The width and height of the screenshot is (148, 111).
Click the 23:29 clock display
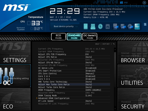[x=65, y=11]
